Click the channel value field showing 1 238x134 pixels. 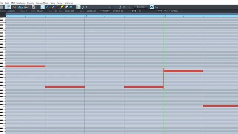pyautogui.click(x=27, y=11)
